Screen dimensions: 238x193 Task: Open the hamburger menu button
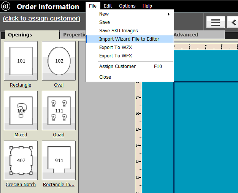click(x=216, y=22)
